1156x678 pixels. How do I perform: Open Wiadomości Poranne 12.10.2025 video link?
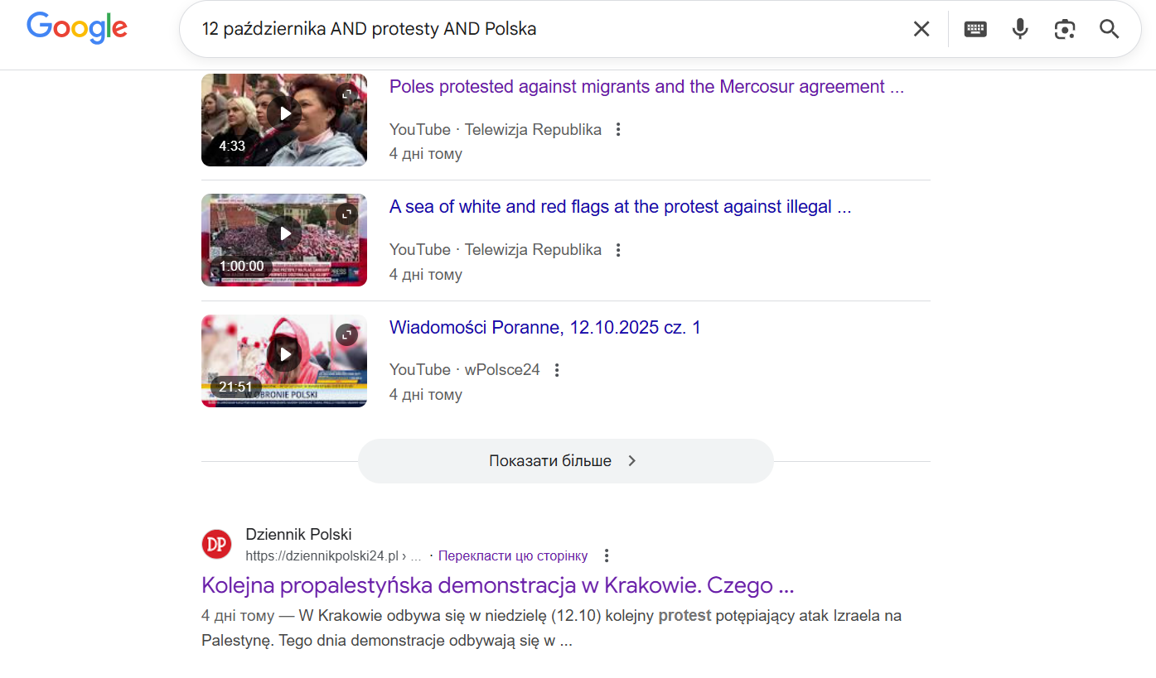[x=544, y=327]
